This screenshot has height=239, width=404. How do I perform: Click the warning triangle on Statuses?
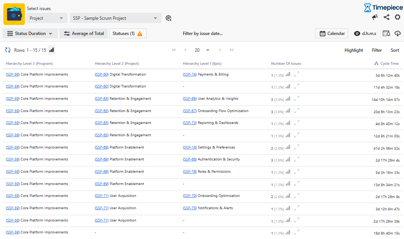pos(140,34)
